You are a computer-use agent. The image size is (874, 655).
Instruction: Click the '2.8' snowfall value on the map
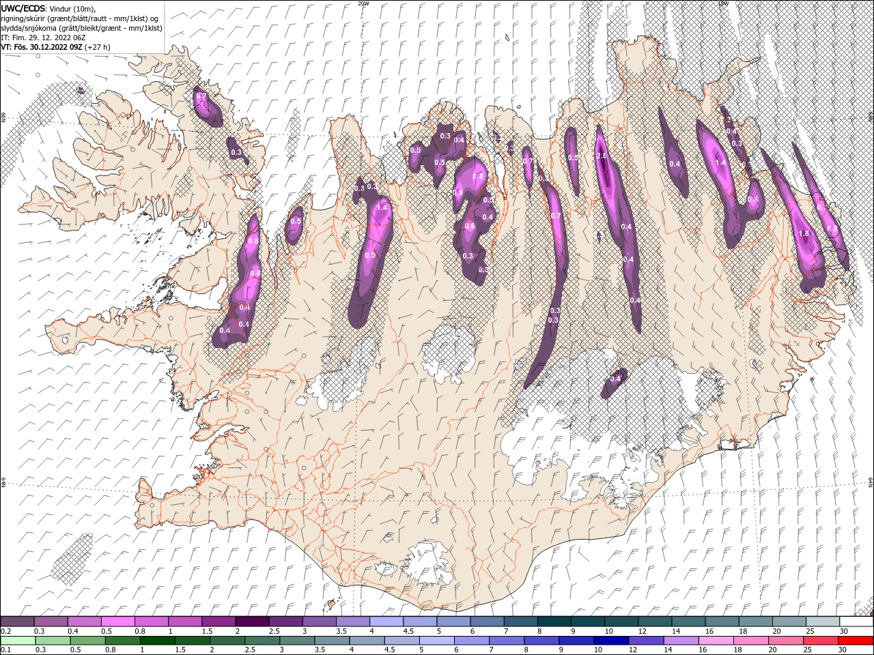[x=602, y=156]
